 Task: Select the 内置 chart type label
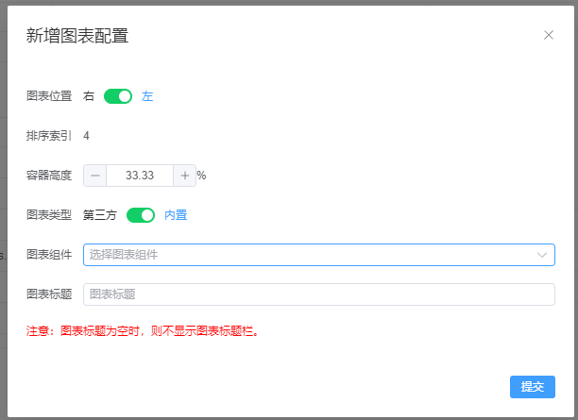pos(176,215)
